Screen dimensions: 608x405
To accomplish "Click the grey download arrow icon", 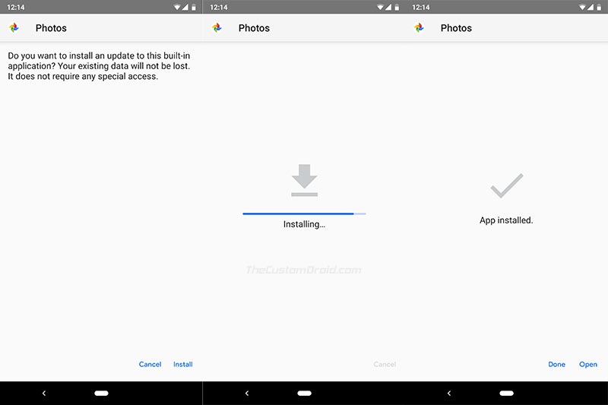I will click(304, 181).
